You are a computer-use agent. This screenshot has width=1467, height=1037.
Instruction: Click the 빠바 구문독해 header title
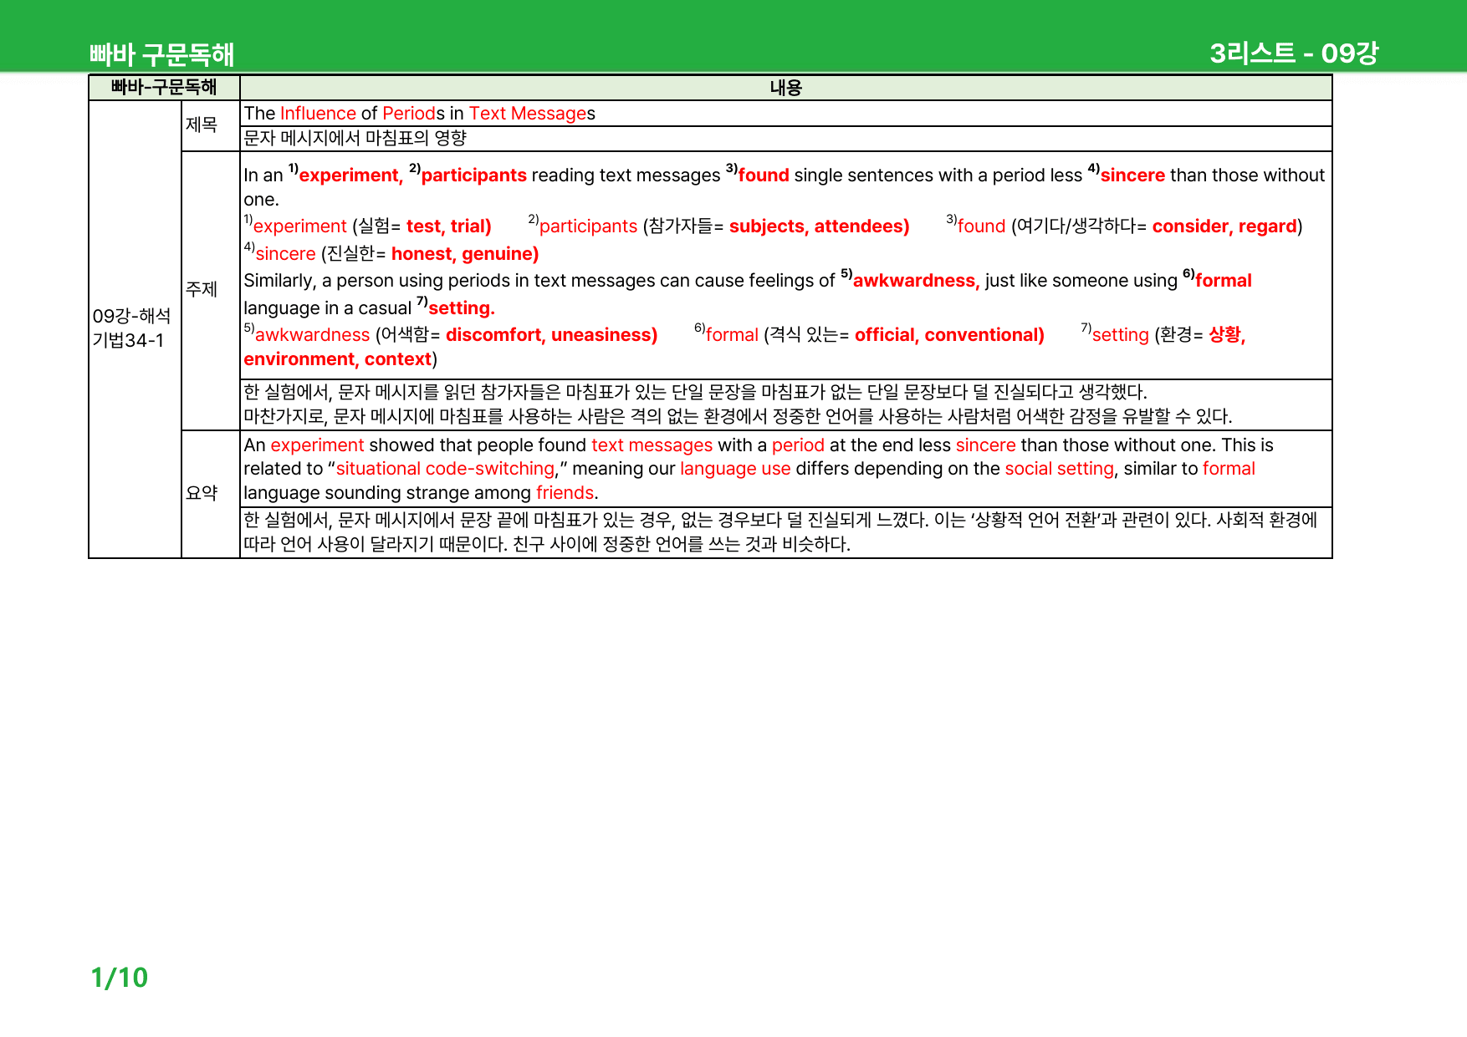(x=161, y=54)
